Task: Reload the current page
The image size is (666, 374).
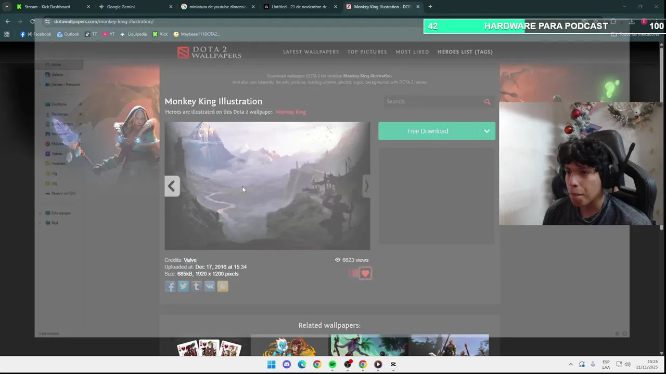Action: click(32, 21)
